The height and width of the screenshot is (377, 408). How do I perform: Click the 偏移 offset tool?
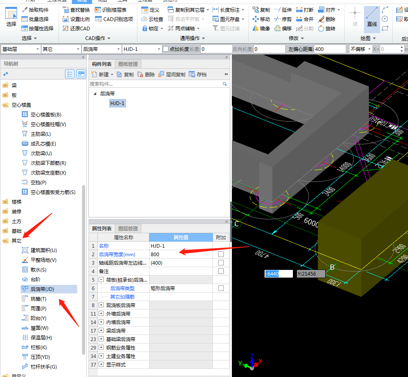(283, 28)
